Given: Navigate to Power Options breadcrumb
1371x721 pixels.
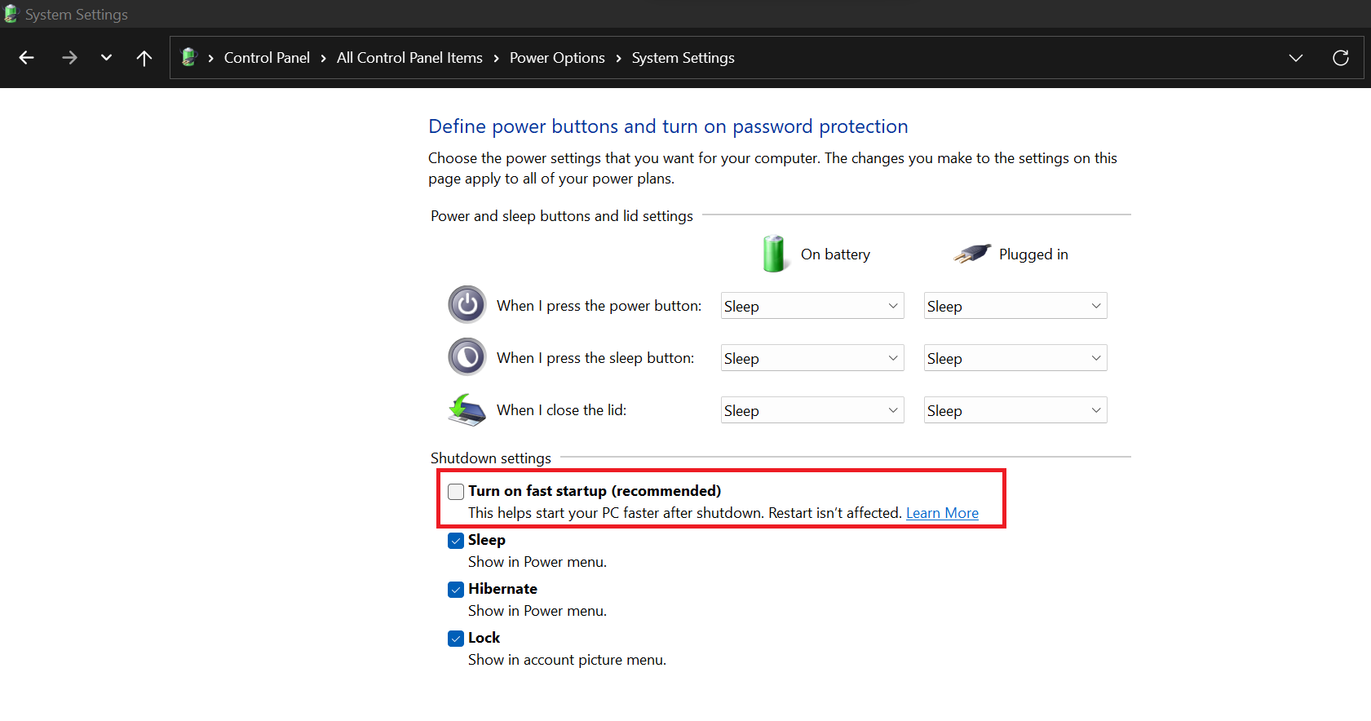Looking at the screenshot, I should click(557, 58).
